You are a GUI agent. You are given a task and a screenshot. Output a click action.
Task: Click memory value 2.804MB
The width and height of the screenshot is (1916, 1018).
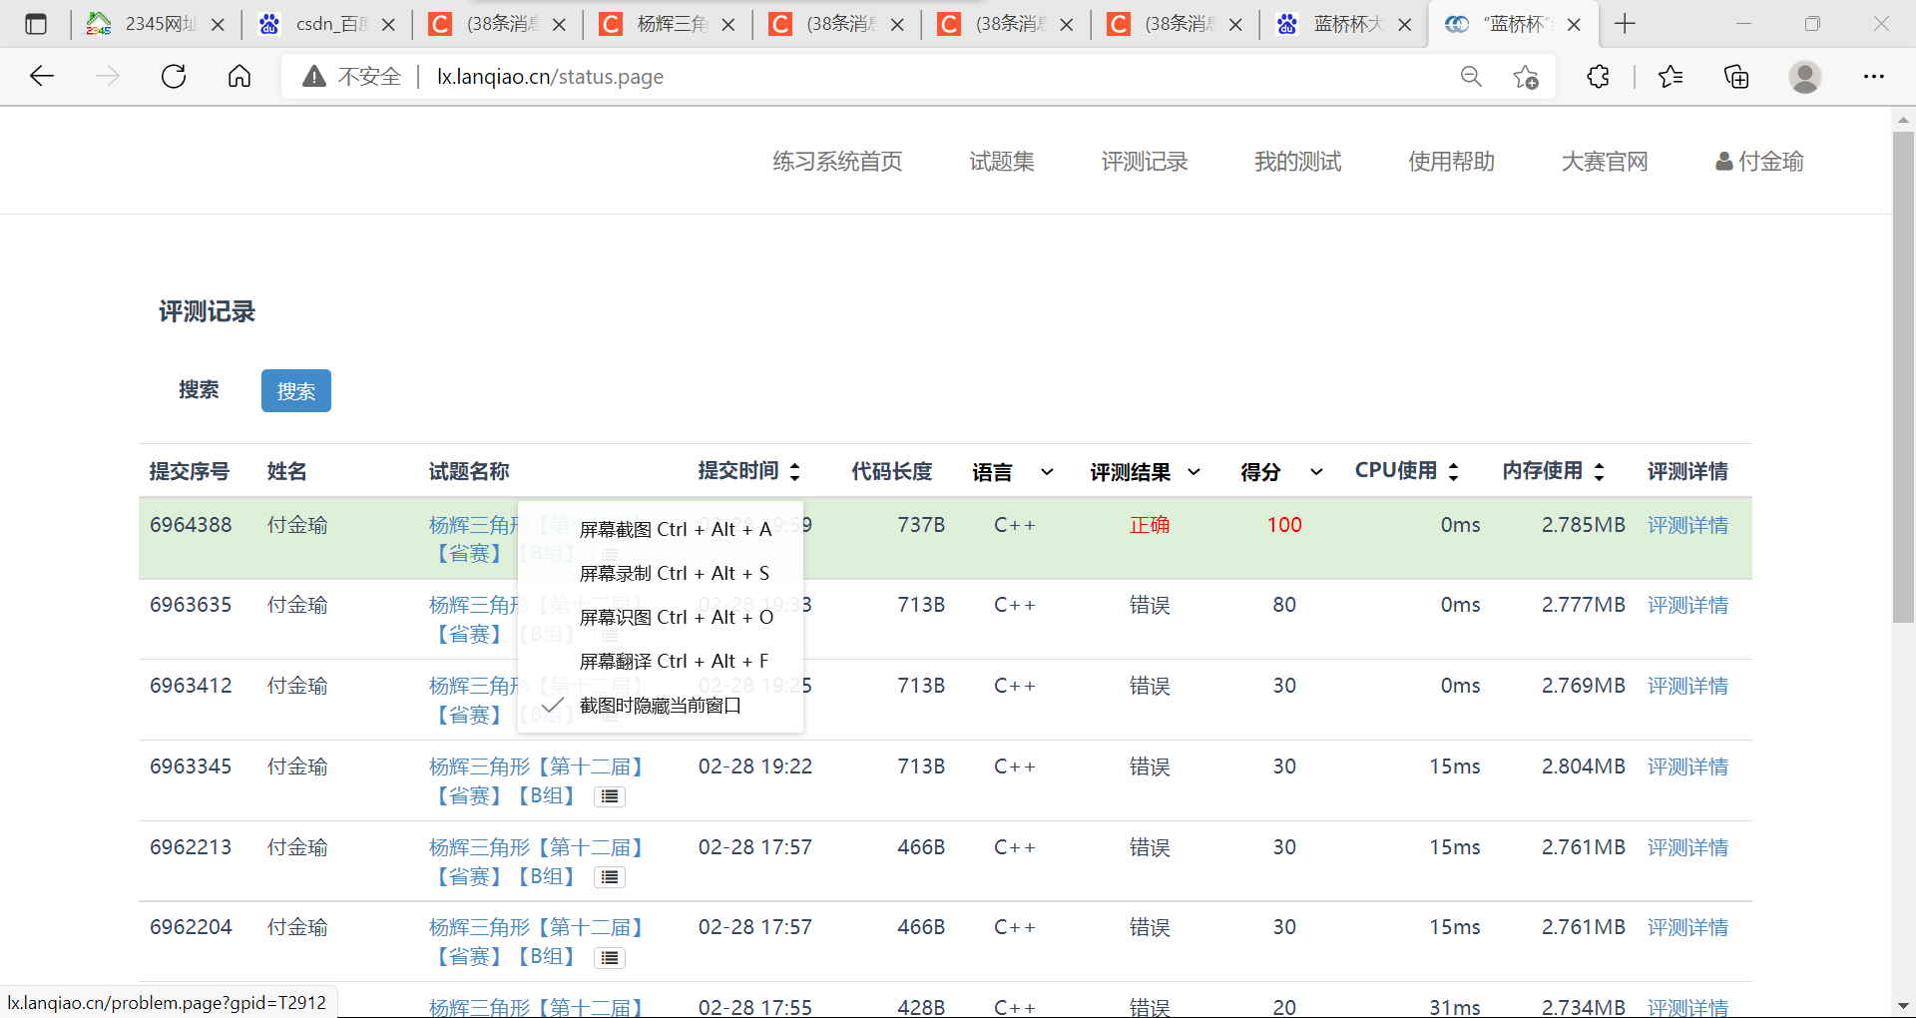point(1584,766)
